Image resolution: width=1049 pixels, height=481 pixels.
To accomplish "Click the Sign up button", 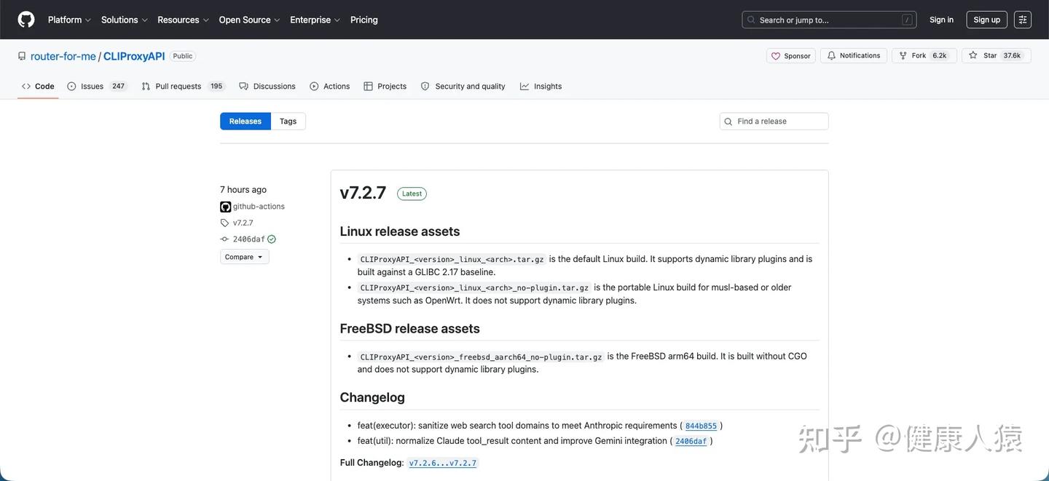I will [x=986, y=20].
